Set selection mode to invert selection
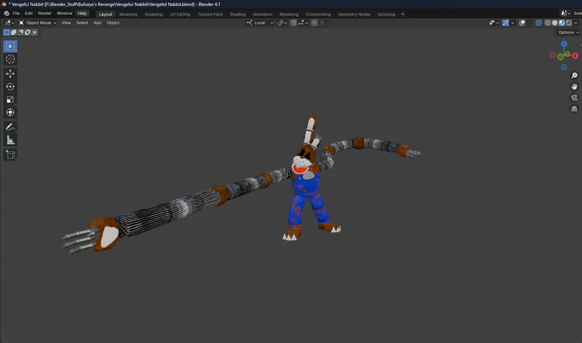 27,32
